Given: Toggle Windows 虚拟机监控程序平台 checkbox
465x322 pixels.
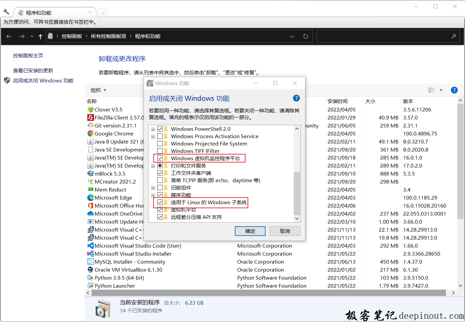Looking at the screenshot, I should click(x=160, y=158).
